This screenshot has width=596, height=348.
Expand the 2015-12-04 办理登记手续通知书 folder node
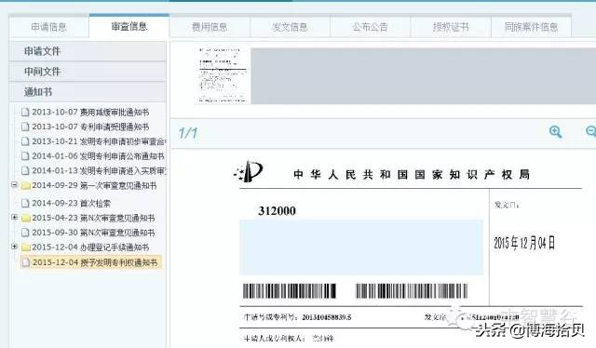(15, 247)
